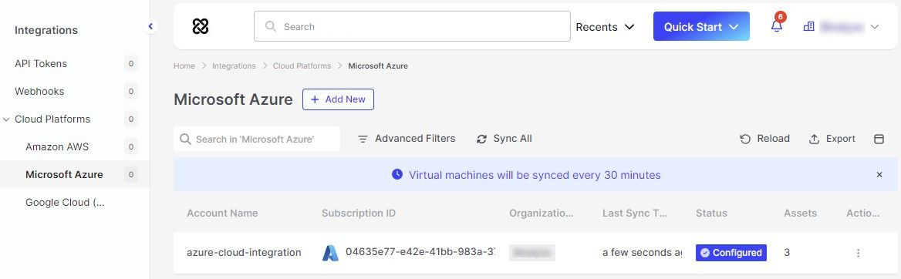The width and height of the screenshot is (901, 279).
Task: Click the Last Sync Time column header
Action: point(634,213)
